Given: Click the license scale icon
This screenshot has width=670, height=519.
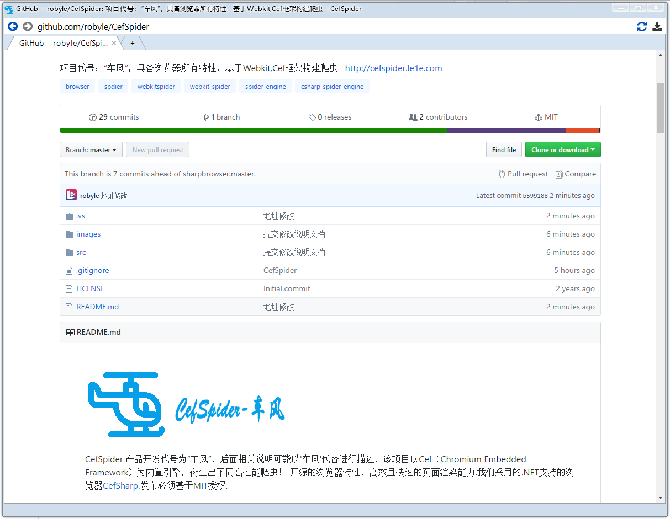Looking at the screenshot, I should 539,117.
